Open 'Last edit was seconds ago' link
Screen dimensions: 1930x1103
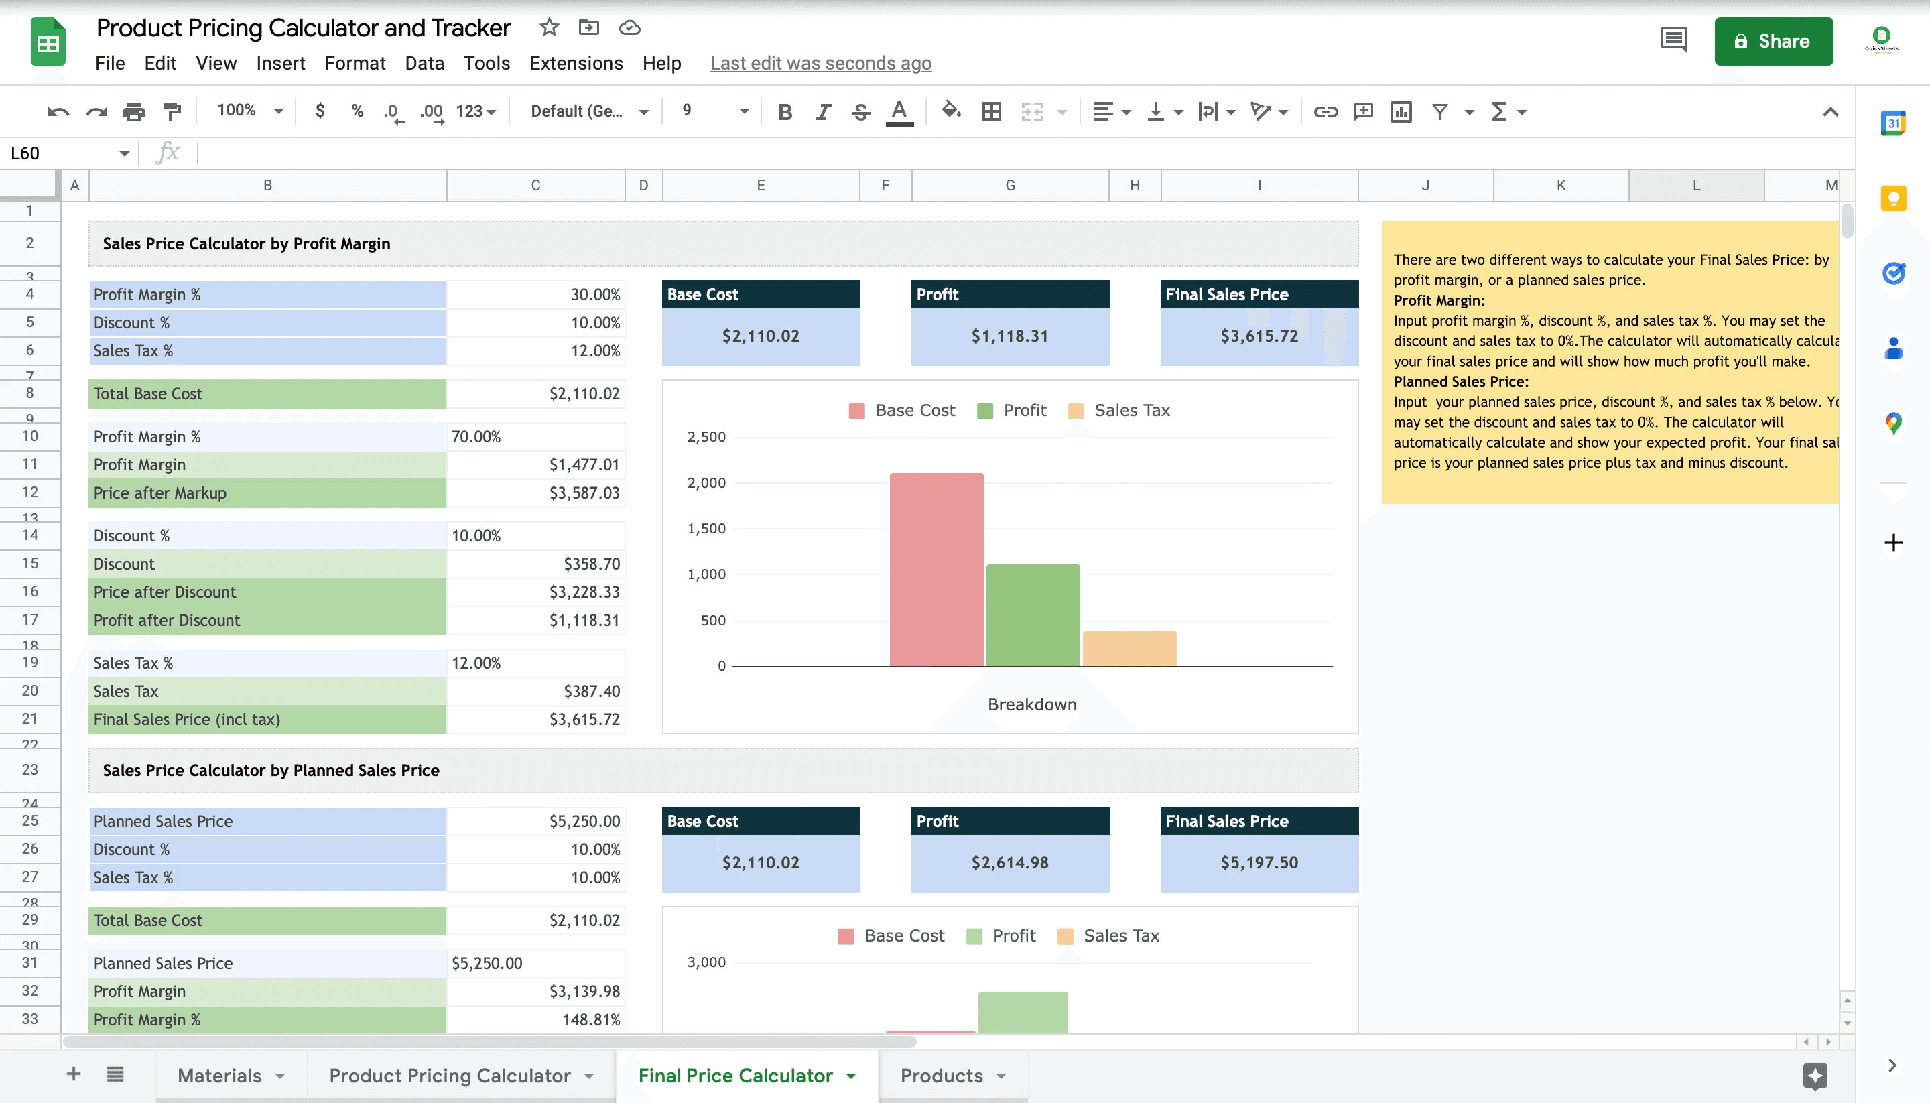[x=820, y=63]
